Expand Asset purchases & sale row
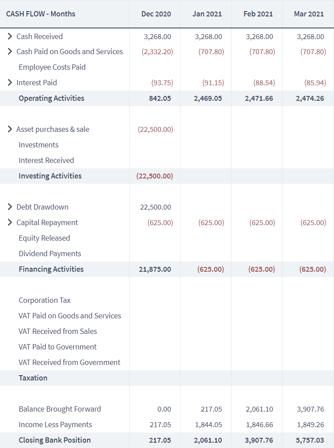This screenshot has height=448, width=334. [x=10, y=129]
